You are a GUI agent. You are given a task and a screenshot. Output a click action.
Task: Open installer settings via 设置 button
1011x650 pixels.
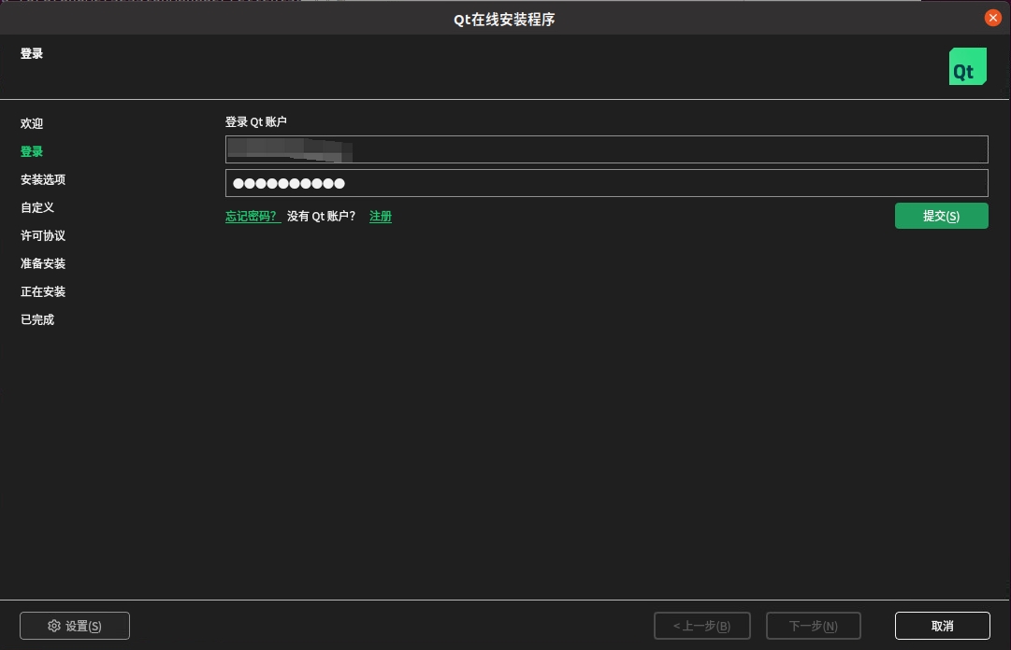[75, 626]
